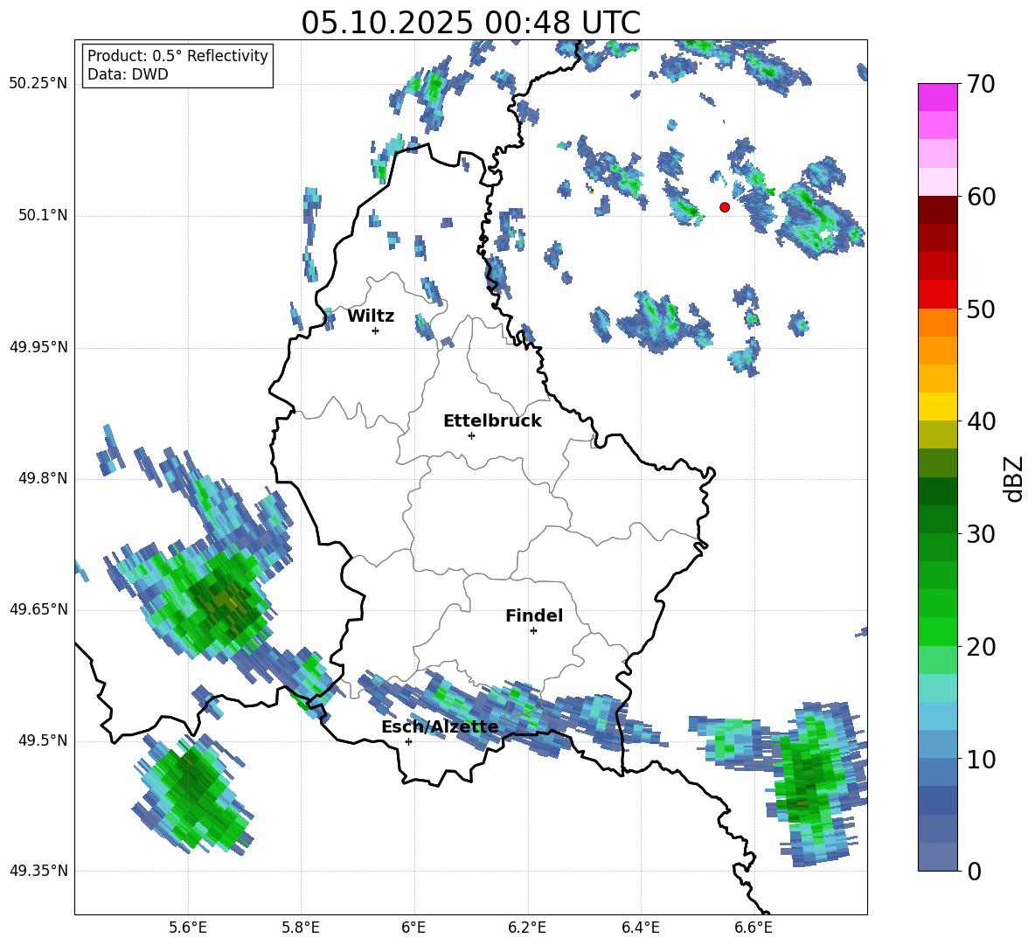Click the title 05.10.2025 00:48 UTC
The width and height of the screenshot is (1035, 945).
470,23
